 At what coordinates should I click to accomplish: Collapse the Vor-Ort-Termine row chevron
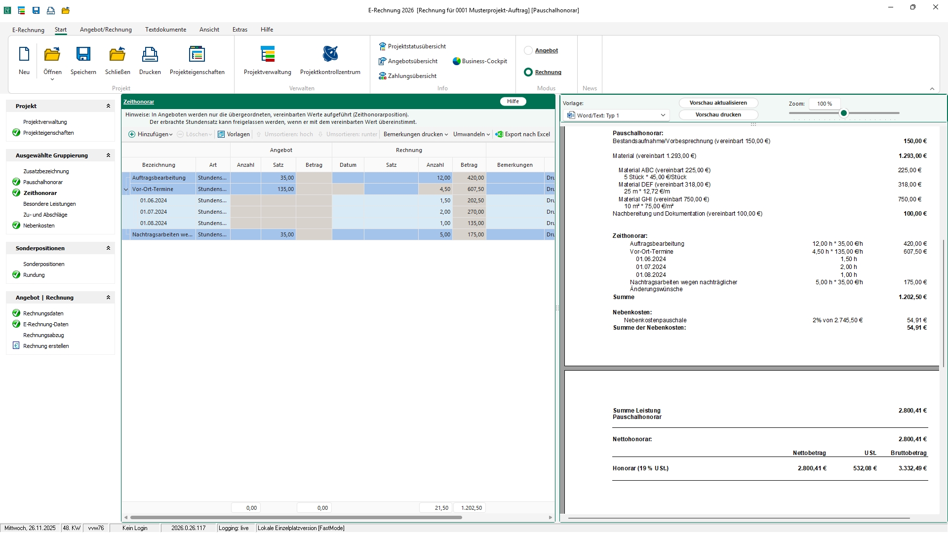(126, 189)
